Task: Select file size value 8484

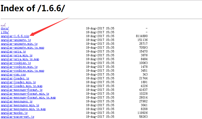Action: 144,59
